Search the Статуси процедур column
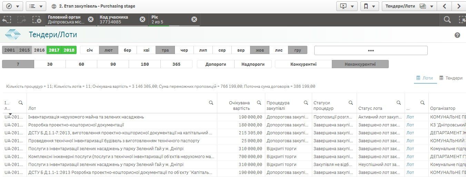The height and width of the screenshot is (177, 466). pyautogui.click(x=351, y=103)
